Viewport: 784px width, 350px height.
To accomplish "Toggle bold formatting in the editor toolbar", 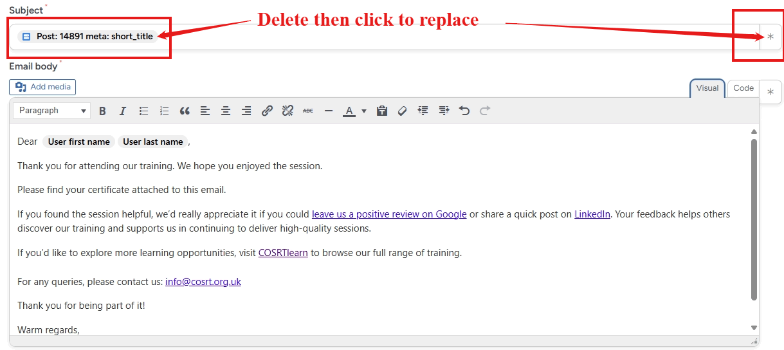I will point(102,111).
